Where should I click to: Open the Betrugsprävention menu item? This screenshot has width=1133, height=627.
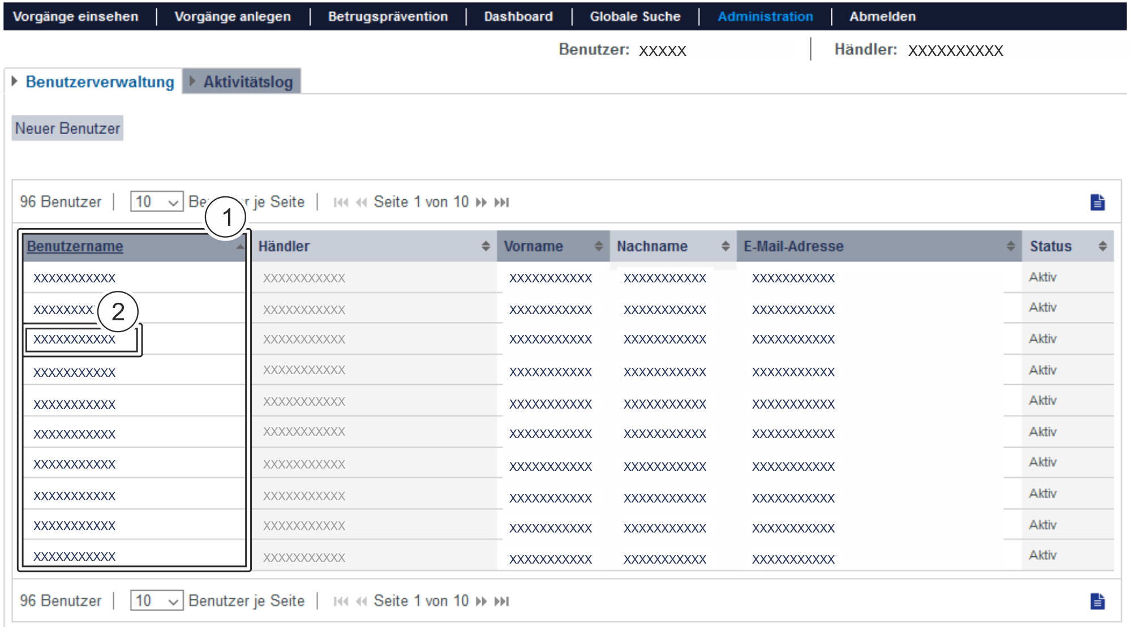pyautogui.click(x=388, y=16)
